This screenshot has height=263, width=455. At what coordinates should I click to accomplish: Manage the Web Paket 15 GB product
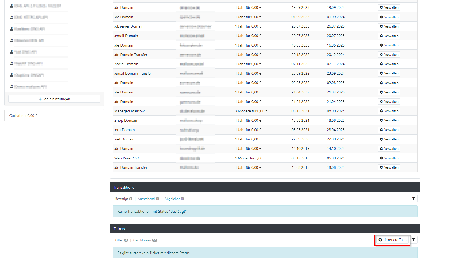click(389, 158)
